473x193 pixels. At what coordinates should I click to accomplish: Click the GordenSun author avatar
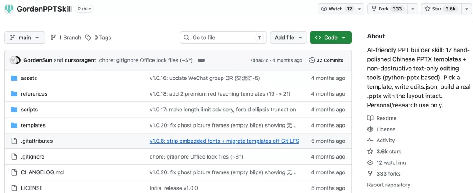click(x=14, y=60)
